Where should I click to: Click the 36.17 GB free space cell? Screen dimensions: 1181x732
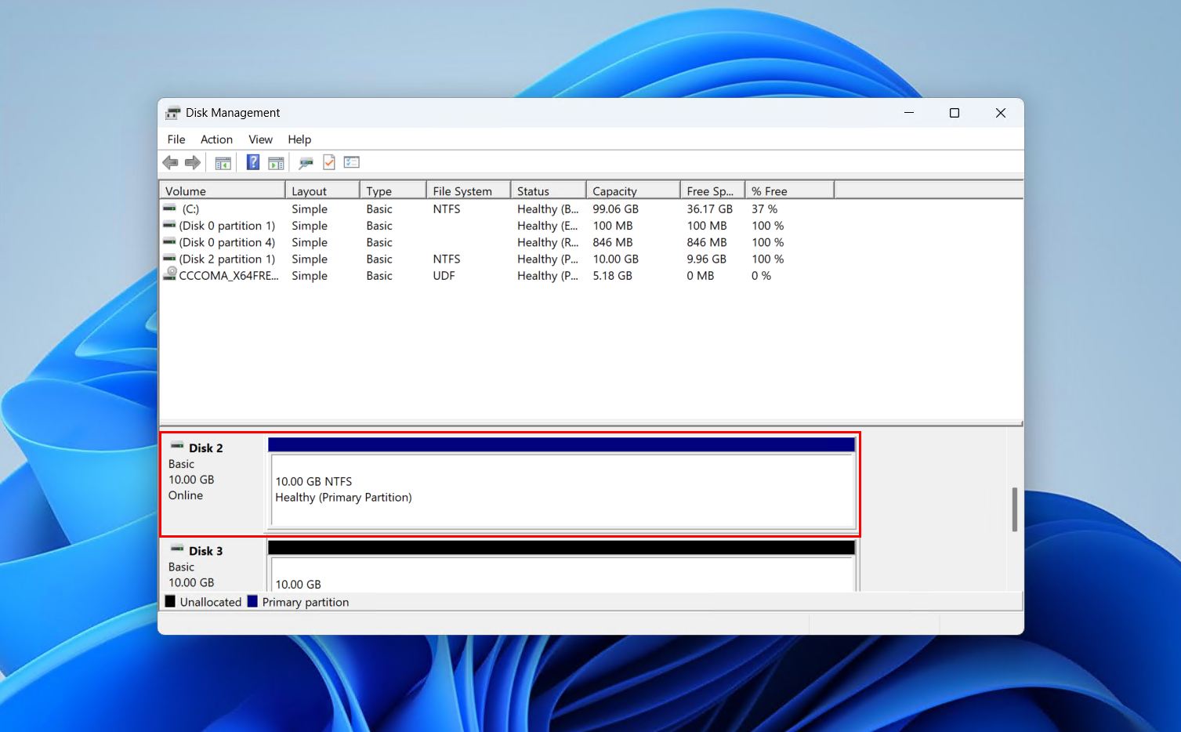[x=709, y=209]
